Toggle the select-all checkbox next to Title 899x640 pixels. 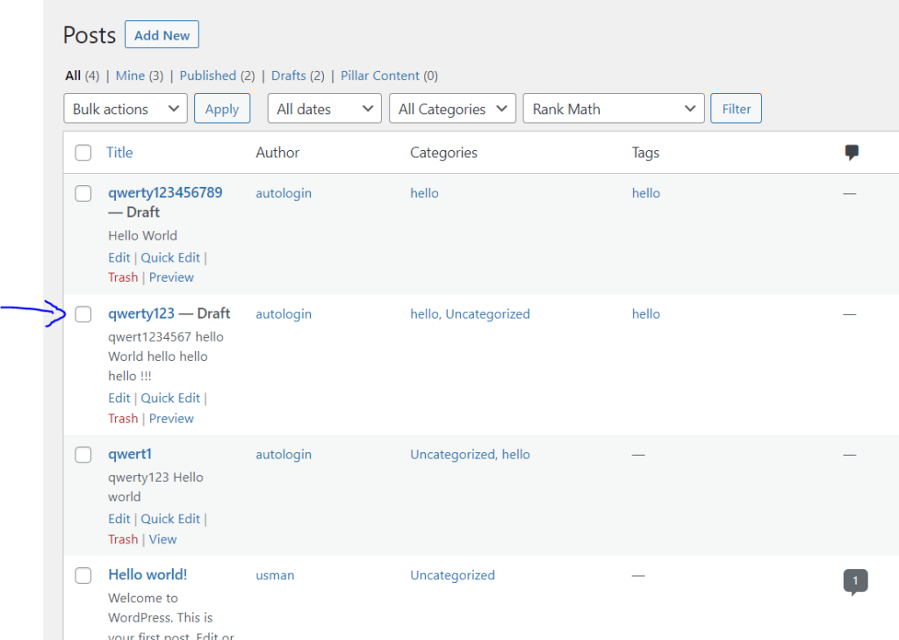[x=83, y=153]
